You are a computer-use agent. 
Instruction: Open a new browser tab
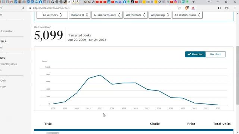click(193, 2)
